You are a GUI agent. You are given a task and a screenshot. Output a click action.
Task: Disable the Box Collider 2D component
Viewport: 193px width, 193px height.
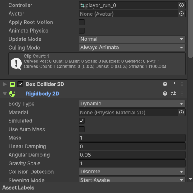click(x=20, y=84)
